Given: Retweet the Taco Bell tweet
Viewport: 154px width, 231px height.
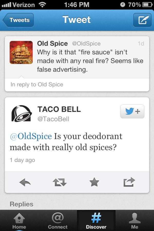Looking at the screenshot, I should click(60, 182).
